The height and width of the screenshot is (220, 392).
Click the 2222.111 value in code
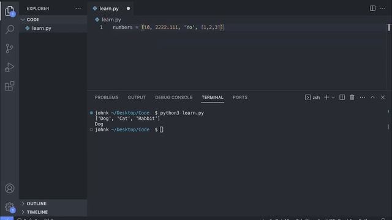167,27
